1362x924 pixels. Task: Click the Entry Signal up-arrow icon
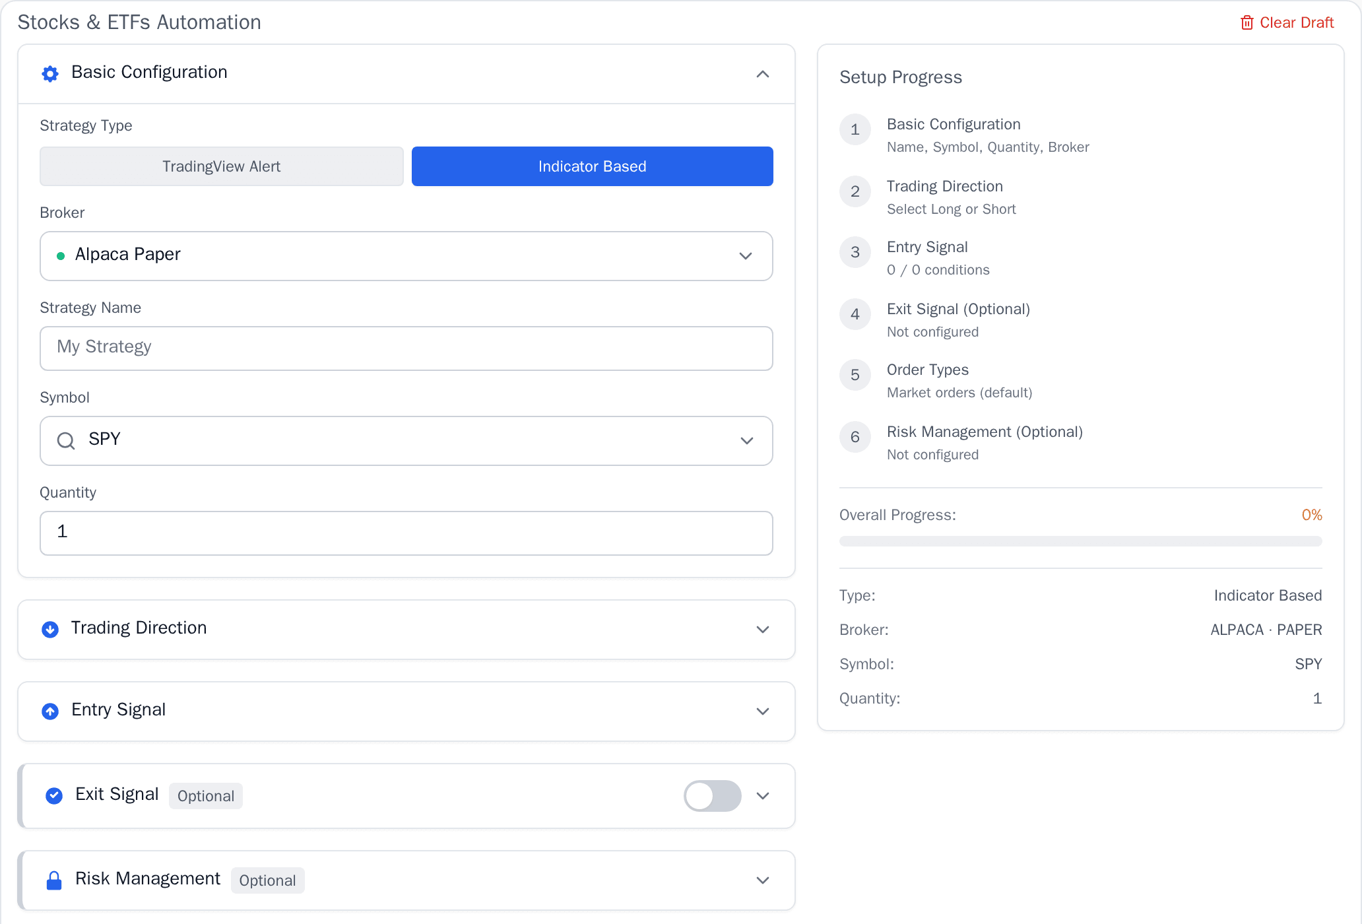pos(50,711)
